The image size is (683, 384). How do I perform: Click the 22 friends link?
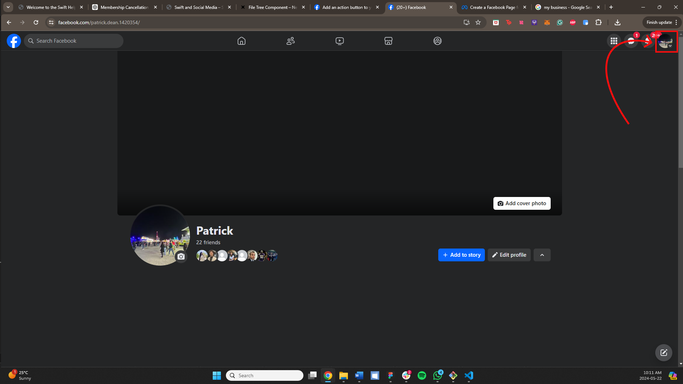point(208,242)
